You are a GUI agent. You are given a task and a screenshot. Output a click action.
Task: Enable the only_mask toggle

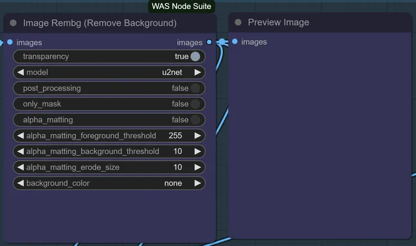pyautogui.click(x=195, y=104)
